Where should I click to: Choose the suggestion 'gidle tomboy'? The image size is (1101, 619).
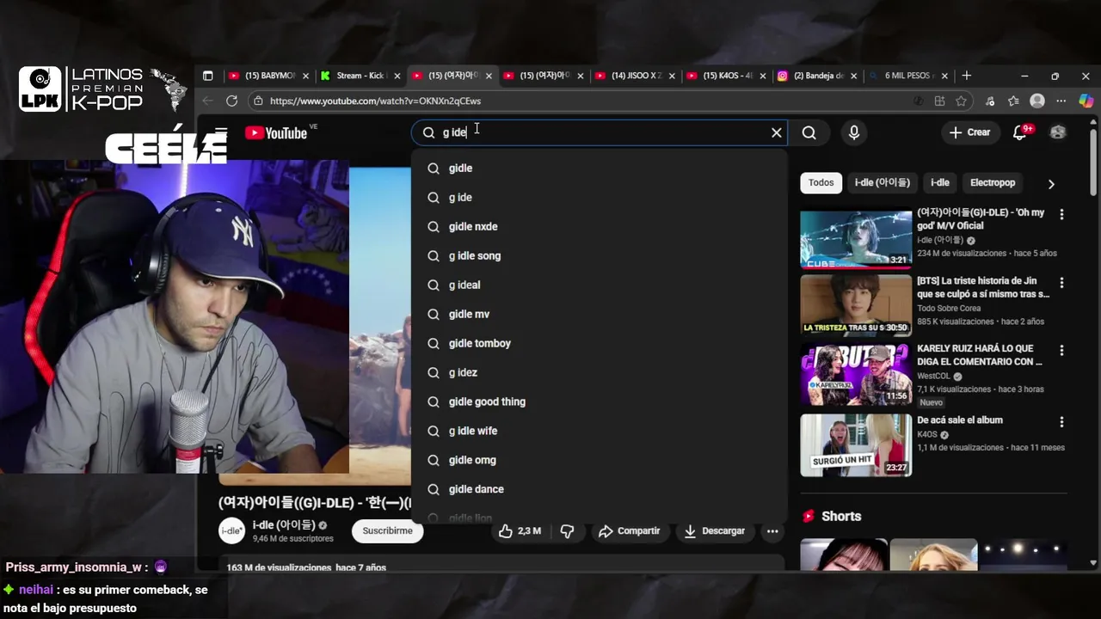click(599, 344)
